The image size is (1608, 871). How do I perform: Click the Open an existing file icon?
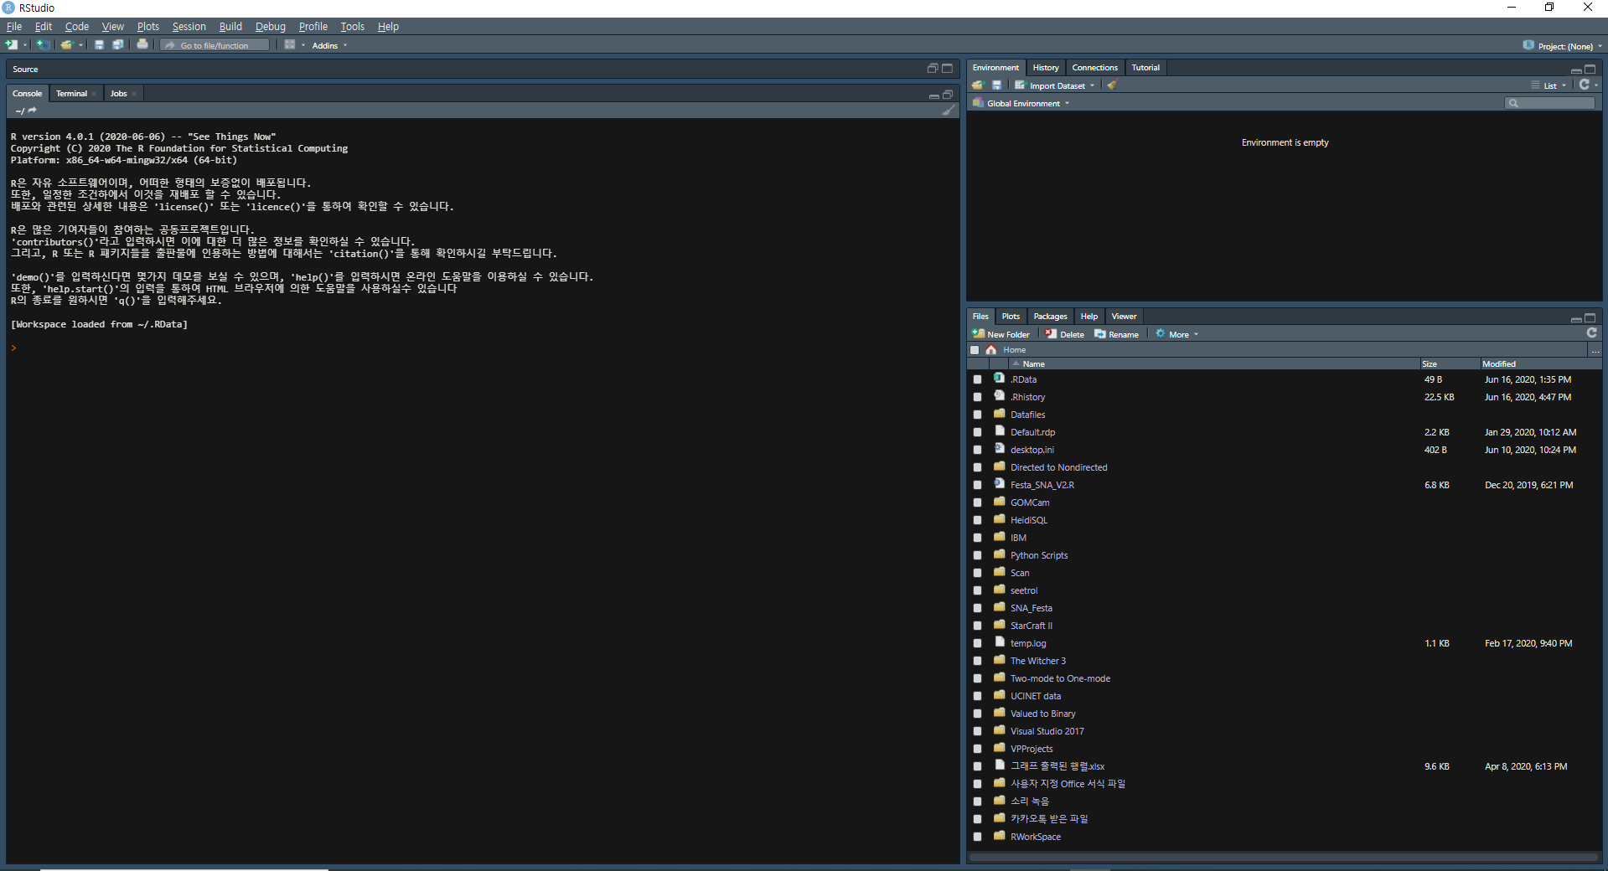66,45
